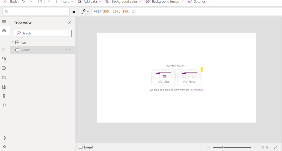Open the Variables (x) pane
This screenshot has height=151, width=282.
4,77
